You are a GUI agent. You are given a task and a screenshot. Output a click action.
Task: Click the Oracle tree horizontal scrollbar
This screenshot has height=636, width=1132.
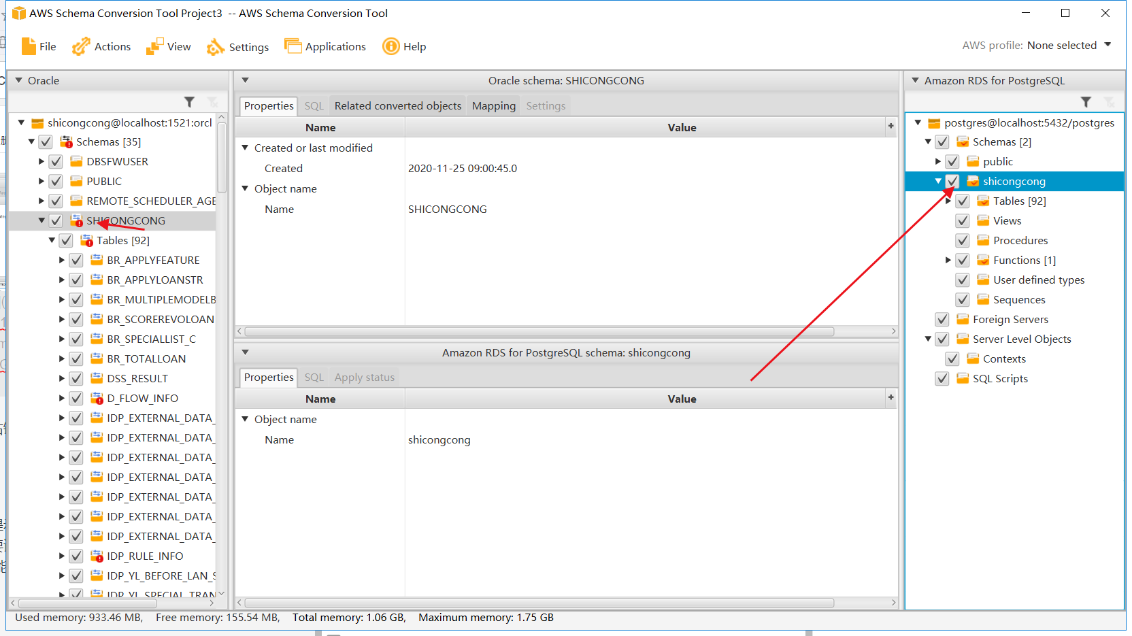point(88,603)
